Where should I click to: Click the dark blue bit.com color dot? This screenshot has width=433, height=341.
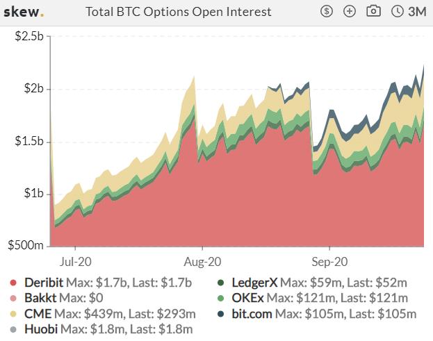click(x=220, y=314)
